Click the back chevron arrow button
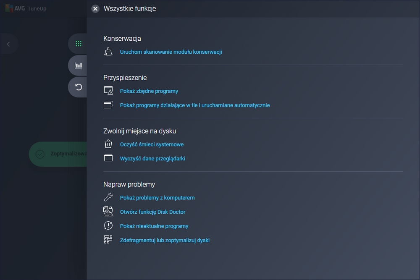420x280 pixels. click(x=8, y=44)
